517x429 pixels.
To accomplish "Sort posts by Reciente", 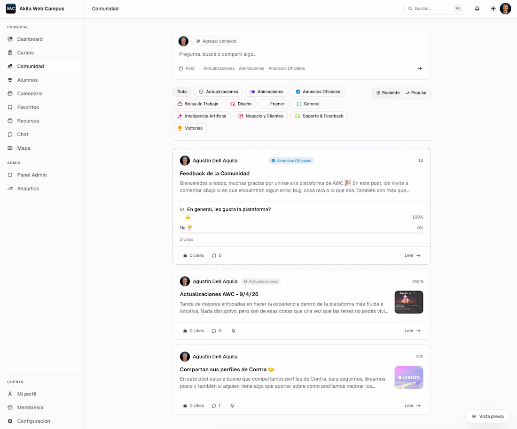I will click(x=388, y=93).
